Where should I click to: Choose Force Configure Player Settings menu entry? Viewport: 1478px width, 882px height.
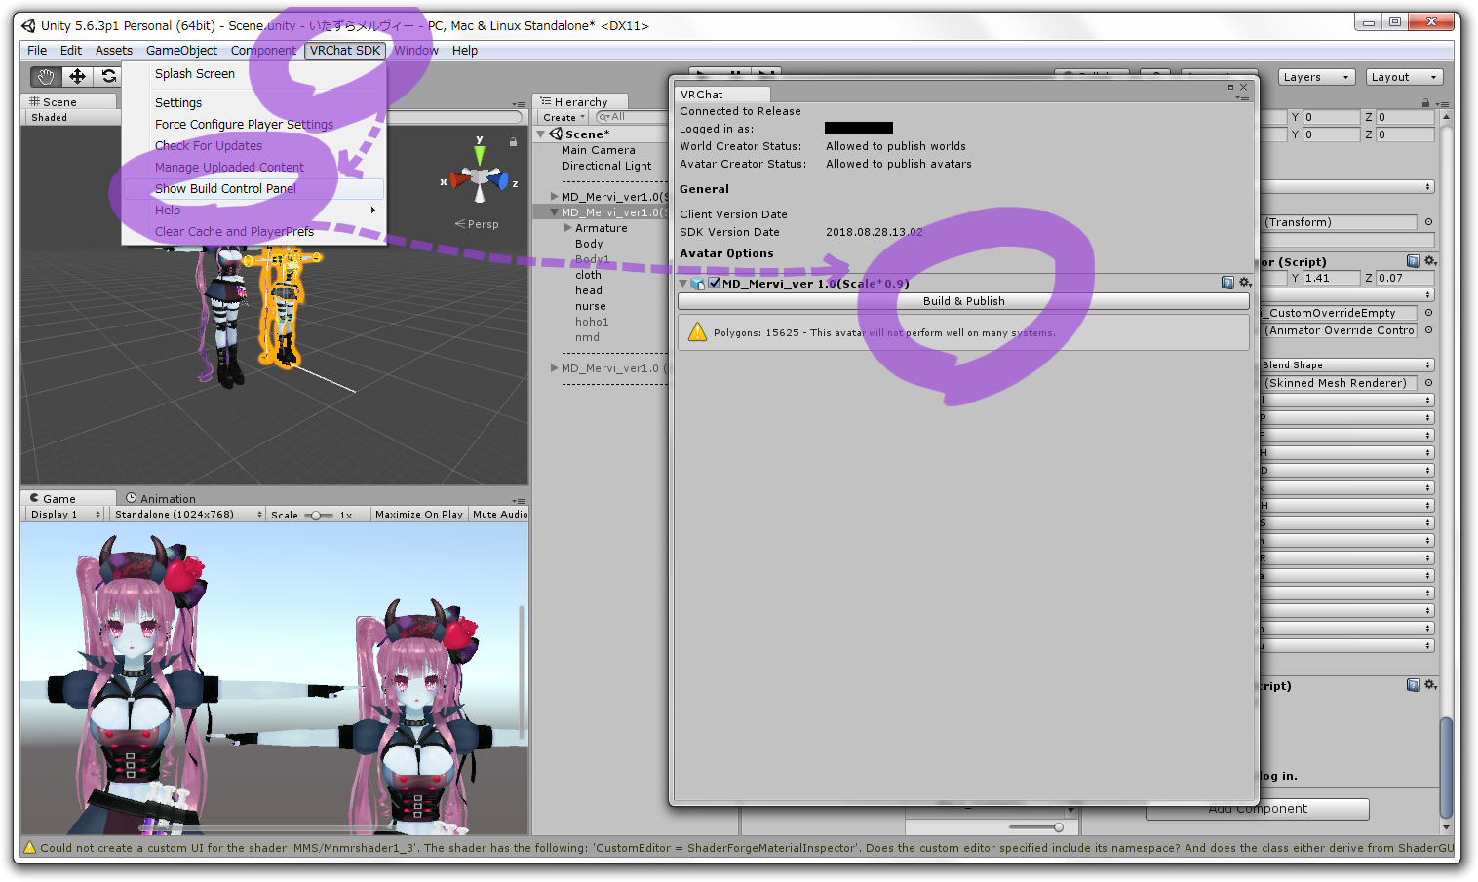point(253,125)
